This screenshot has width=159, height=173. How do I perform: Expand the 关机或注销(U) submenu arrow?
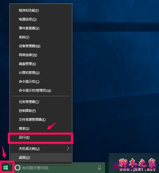tap(68, 149)
